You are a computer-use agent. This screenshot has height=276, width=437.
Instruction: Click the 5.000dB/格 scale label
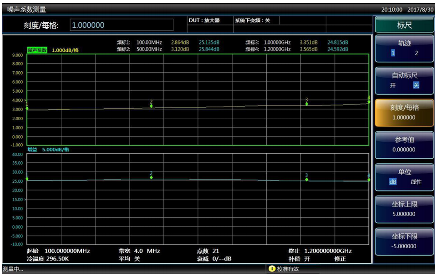[56, 150]
